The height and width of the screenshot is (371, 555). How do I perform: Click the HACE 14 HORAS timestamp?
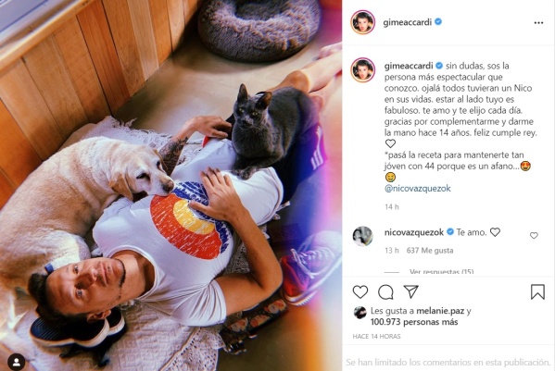click(376, 337)
